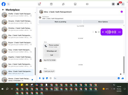Send a thumbs-up like
Screen dimensions: 128x95
tap(123, 78)
